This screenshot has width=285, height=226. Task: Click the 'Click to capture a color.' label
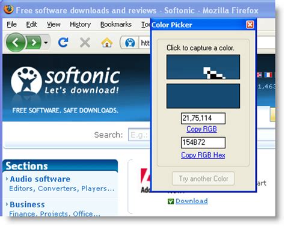[200, 48]
